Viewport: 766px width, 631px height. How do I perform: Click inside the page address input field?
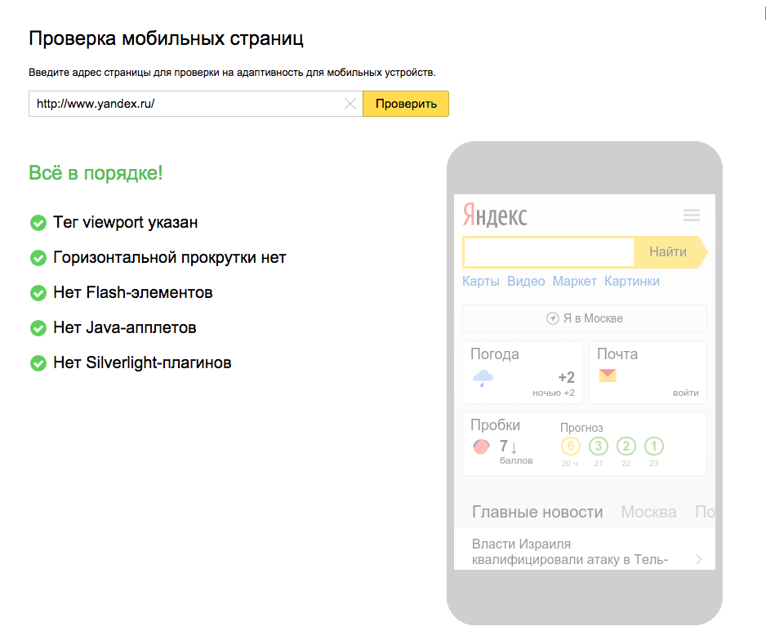point(188,104)
